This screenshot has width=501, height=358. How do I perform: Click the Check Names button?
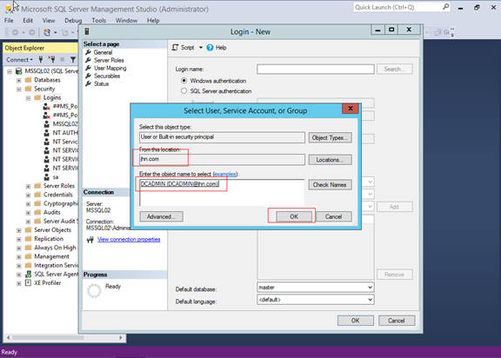pos(330,184)
